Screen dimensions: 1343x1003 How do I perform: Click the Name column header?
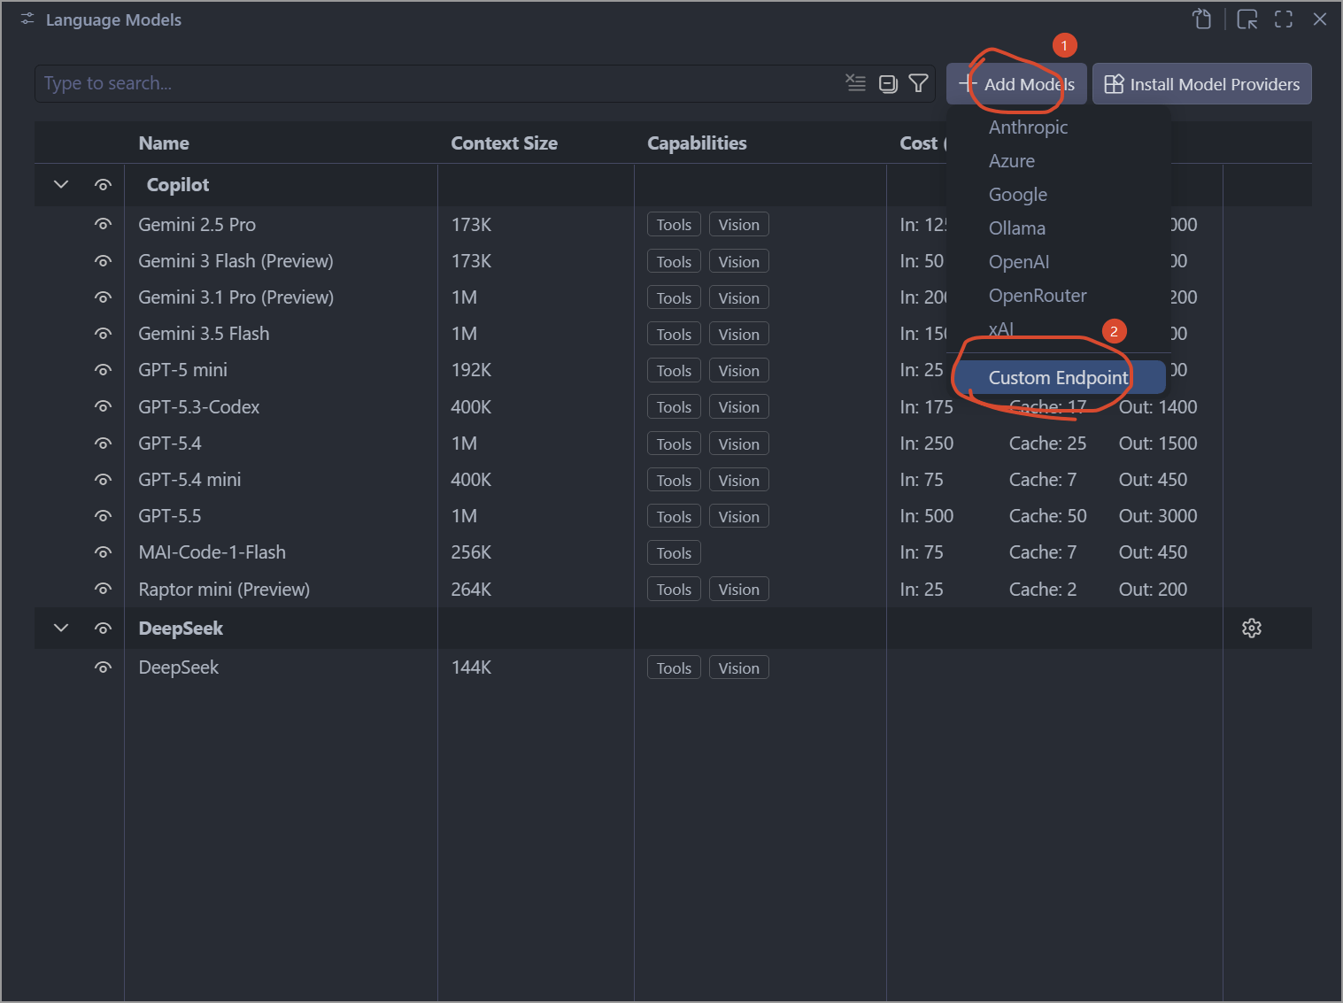164,143
